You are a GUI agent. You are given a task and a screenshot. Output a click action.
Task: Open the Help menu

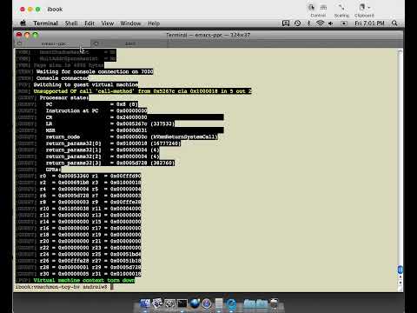pyautogui.click(x=154, y=23)
